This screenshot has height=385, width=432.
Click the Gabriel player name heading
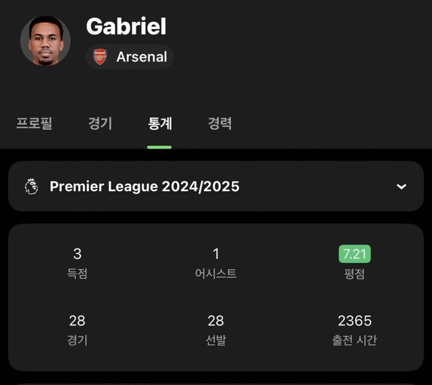coord(126,26)
